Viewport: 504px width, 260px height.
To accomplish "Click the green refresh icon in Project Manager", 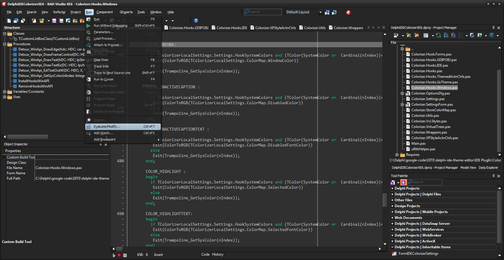I will (x=438, y=36).
